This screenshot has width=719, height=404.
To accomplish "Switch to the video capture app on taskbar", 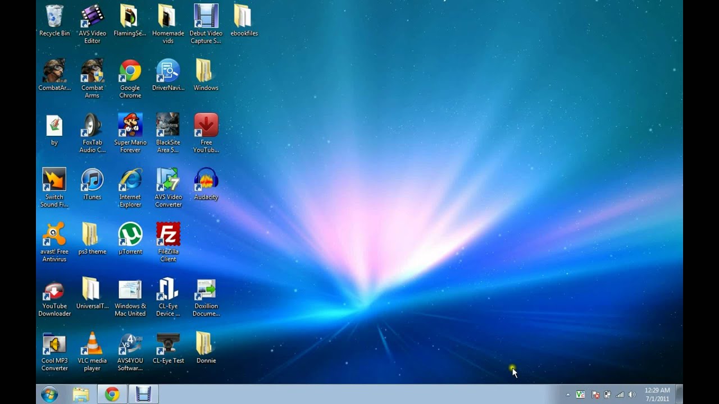I will [x=144, y=394].
